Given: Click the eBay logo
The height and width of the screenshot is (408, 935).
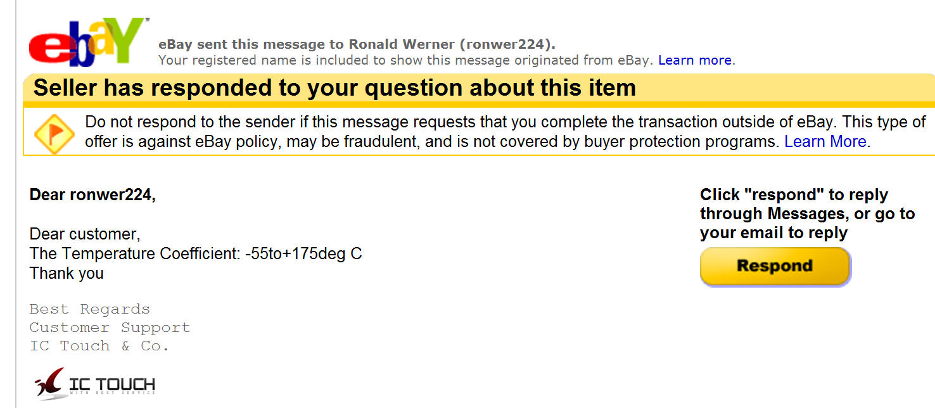Looking at the screenshot, I should tap(87, 43).
